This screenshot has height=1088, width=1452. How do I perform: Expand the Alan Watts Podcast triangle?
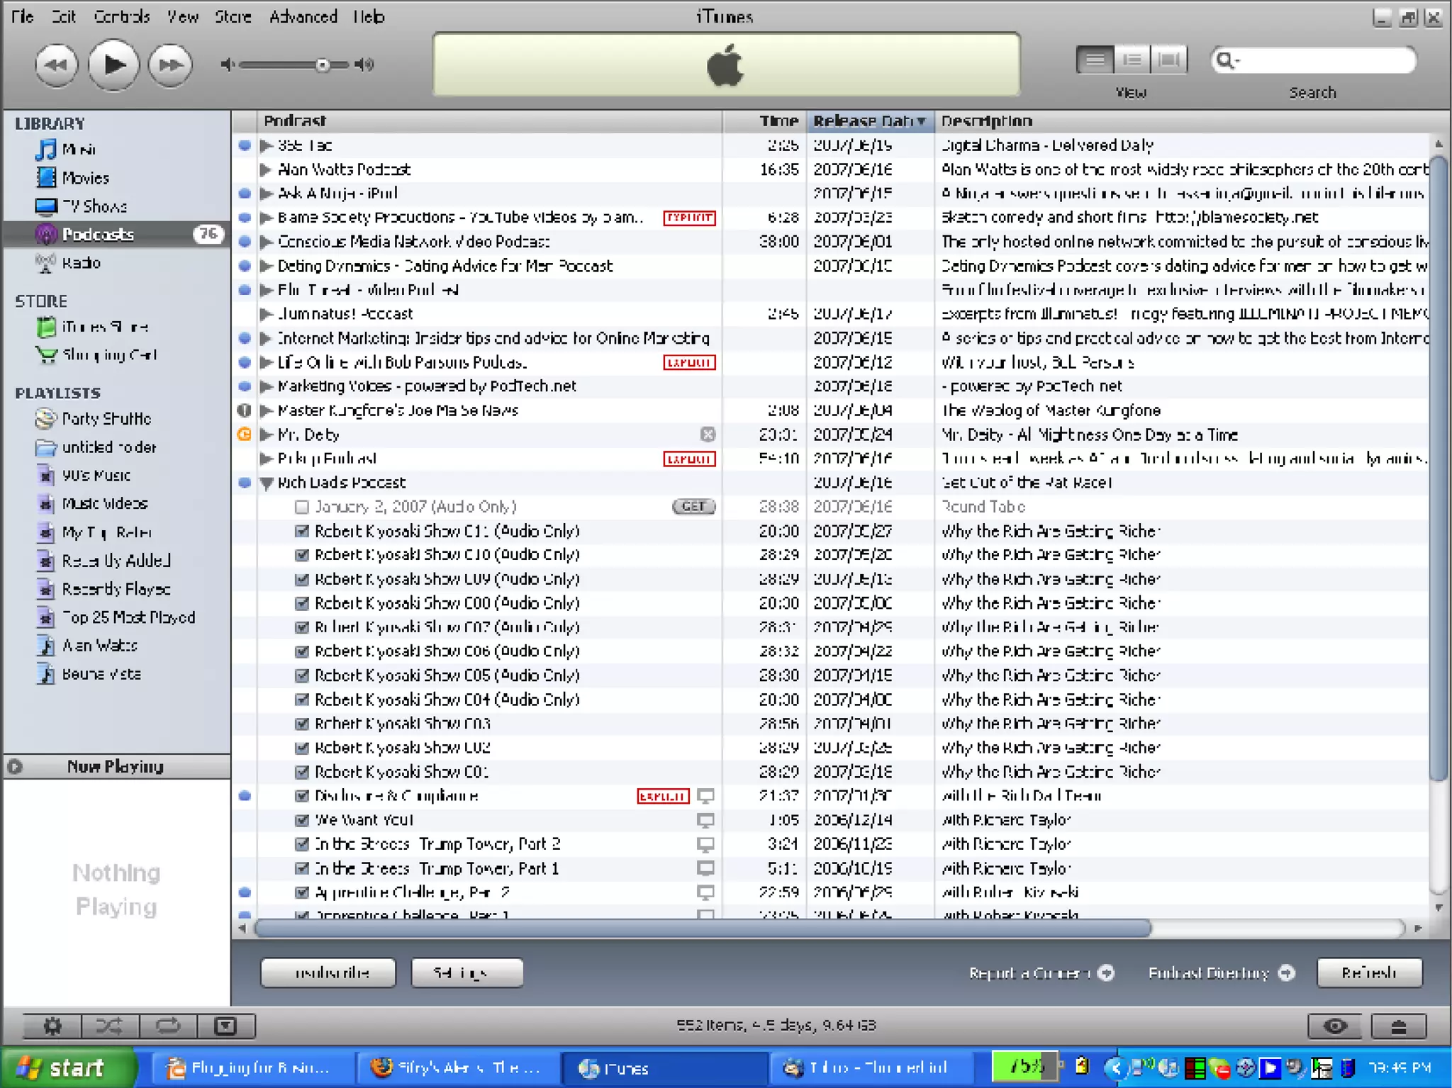pyautogui.click(x=266, y=169)
